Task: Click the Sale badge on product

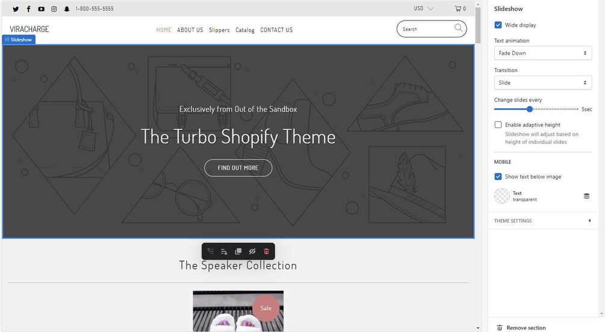Action: click(x=266, y=308)
